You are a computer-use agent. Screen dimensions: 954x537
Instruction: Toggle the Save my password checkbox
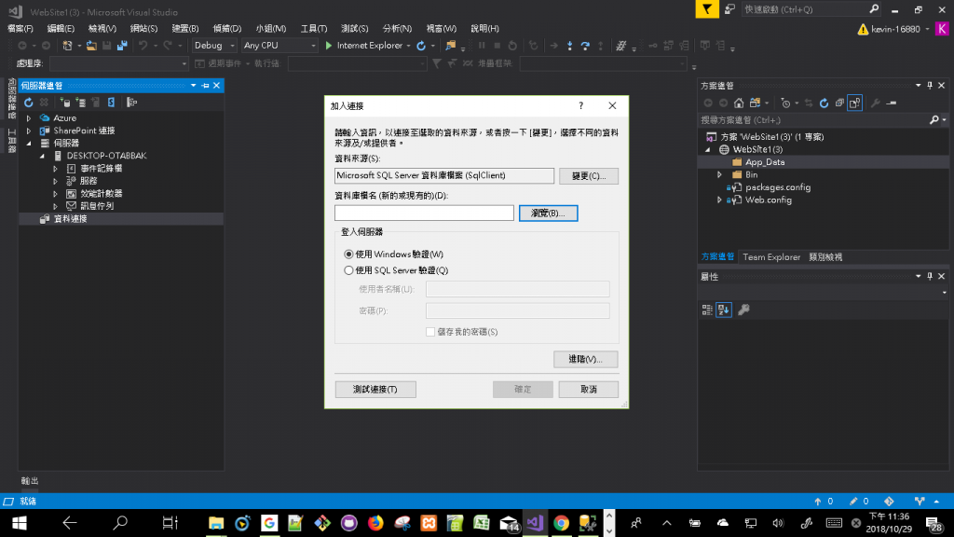(430, 332)
